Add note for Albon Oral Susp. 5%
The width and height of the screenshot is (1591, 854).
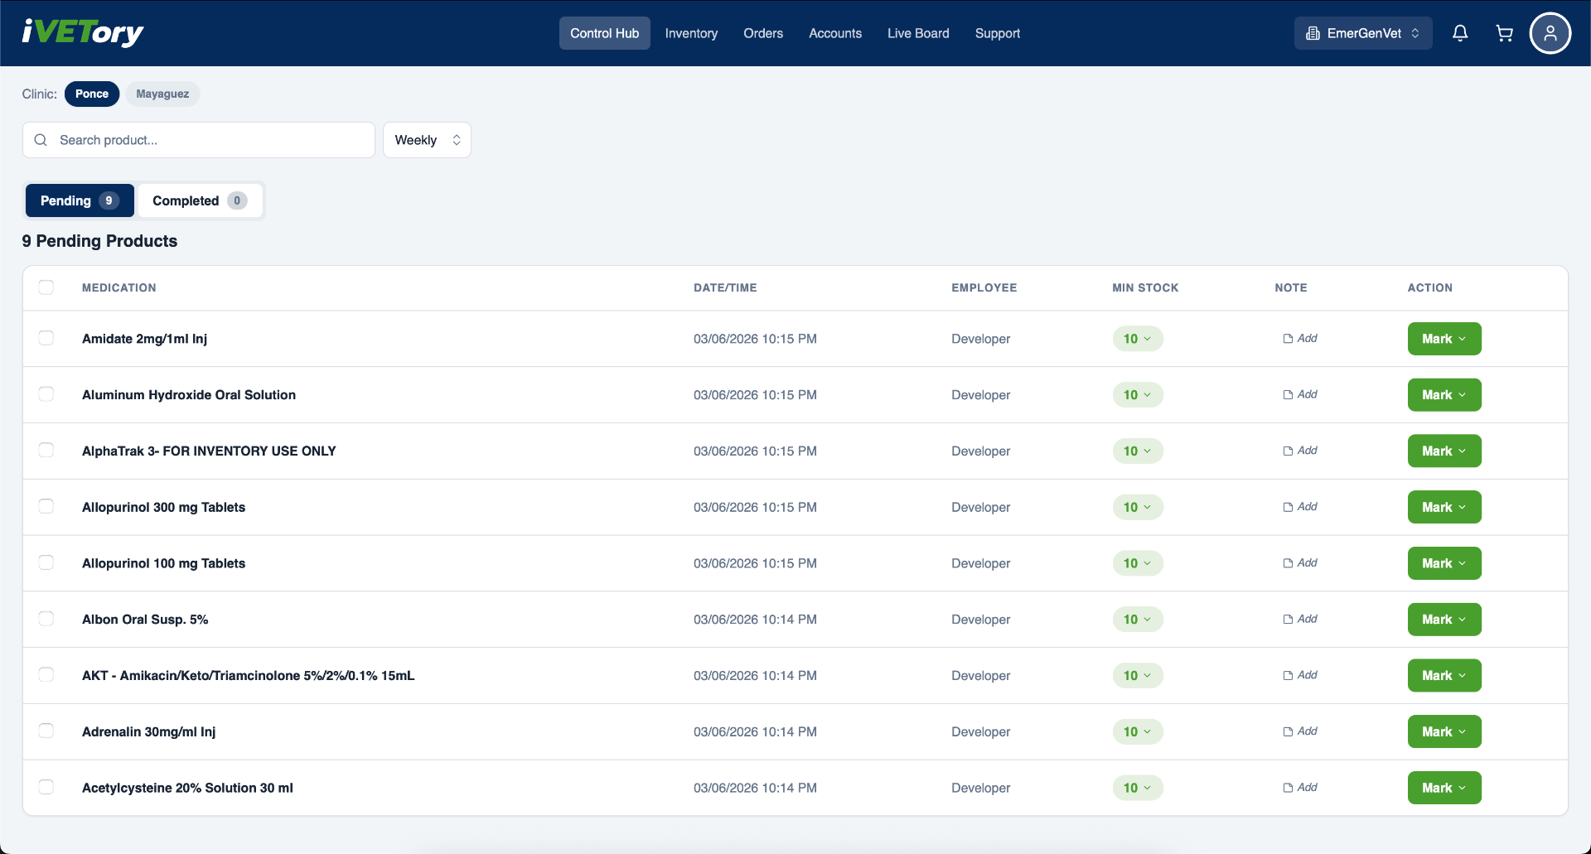pos(1300,619)
